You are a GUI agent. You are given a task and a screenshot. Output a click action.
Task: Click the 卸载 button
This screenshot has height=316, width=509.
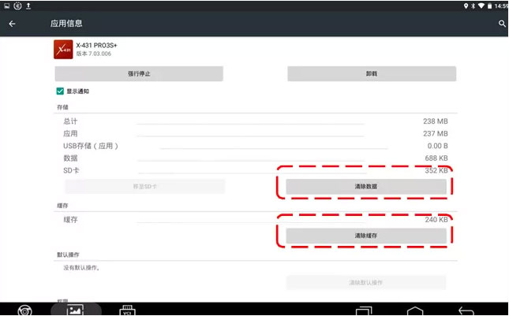click(372, 73)
